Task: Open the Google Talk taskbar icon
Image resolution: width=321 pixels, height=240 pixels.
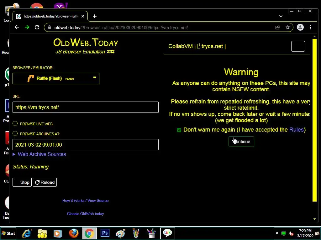Action: (167, 233)
